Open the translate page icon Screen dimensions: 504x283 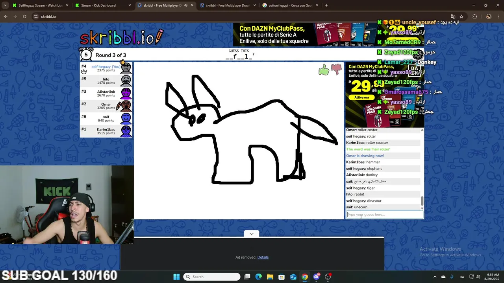[453, 17]
